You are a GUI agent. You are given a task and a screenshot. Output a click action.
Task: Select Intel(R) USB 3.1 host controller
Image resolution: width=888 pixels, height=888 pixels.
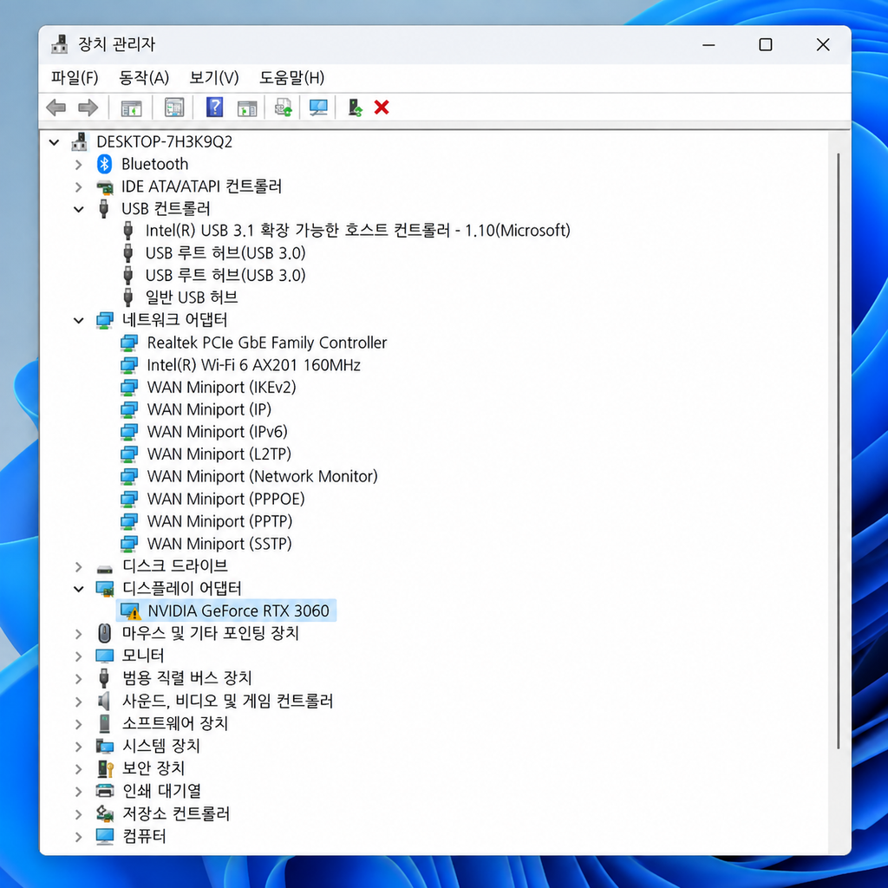tap(357, 231)
